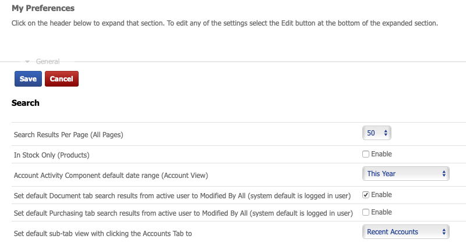Viewport: 466px width, 250px height.
Task: Click Enable label for Document tab setting
Action: tap(382, 195)
